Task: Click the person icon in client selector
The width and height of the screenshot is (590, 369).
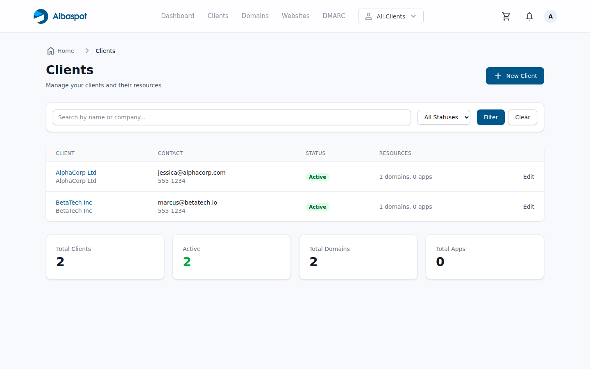Action: point(368,16)
